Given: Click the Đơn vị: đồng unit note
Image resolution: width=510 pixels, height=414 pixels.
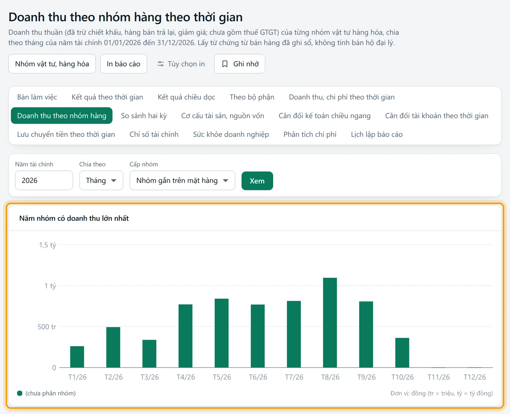Looking at the screenshot, I should point(441,393).
